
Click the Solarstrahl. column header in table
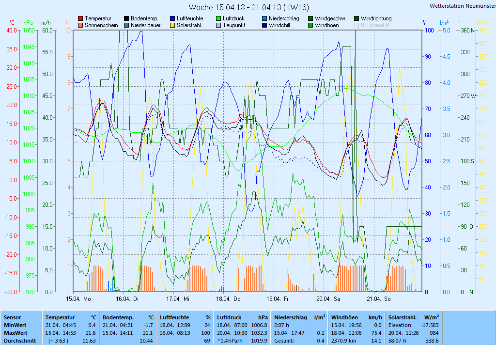[403, 317]
